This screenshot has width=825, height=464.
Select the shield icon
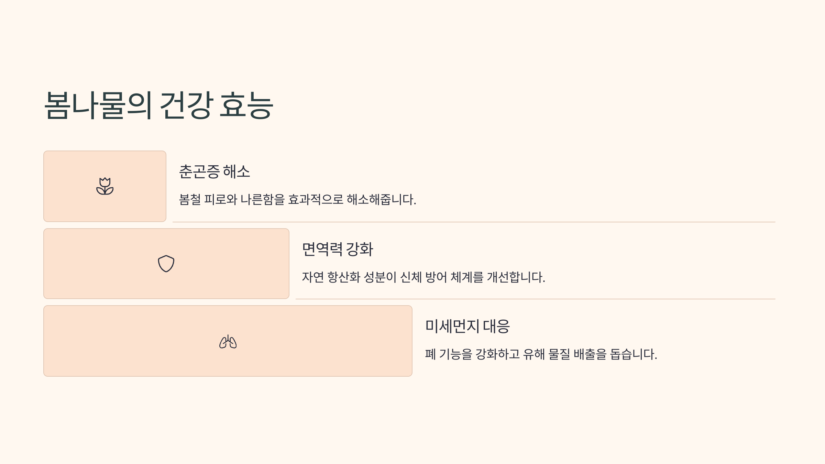[x=166, y=264]
